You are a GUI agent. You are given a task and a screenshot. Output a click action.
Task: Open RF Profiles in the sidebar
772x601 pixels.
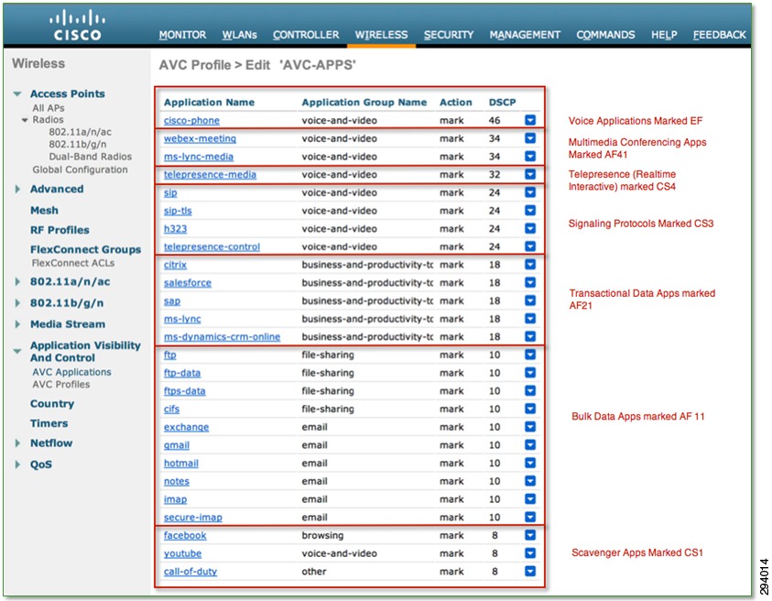[x=60, y=230]
